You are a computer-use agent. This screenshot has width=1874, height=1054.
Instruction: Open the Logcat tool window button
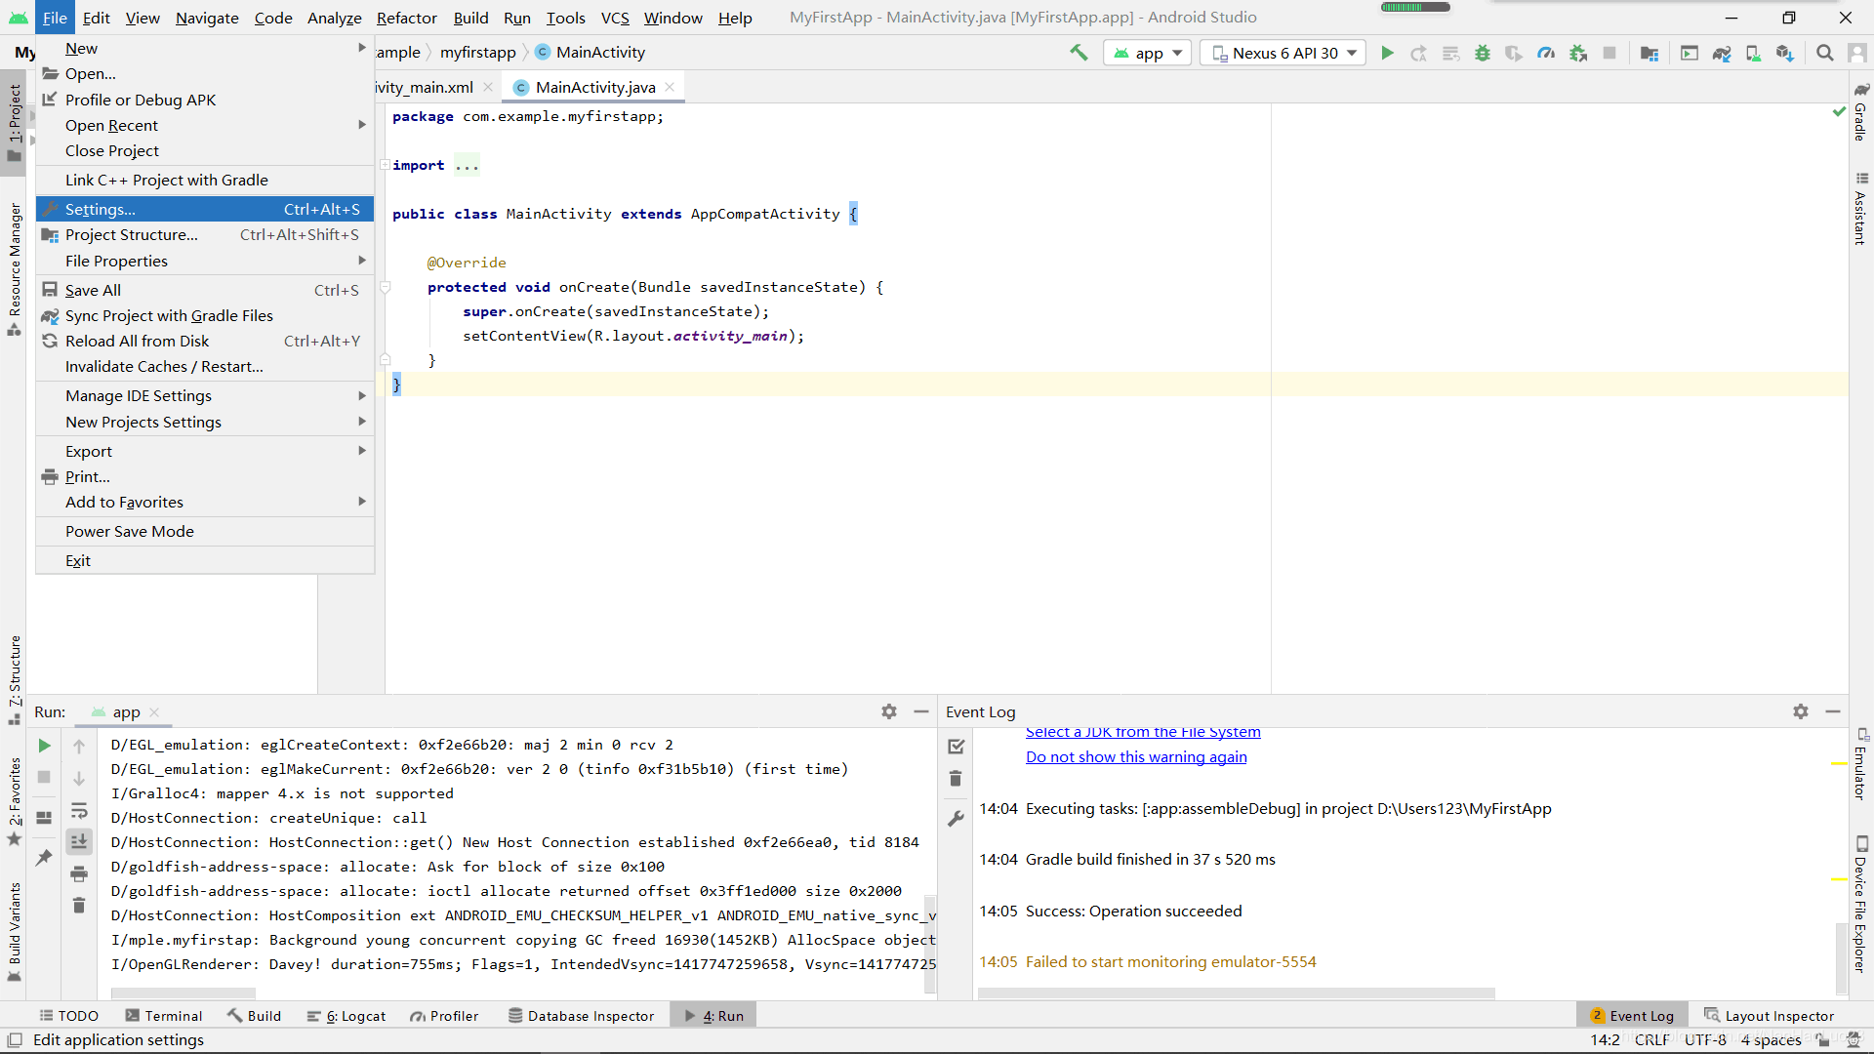point(346,1016)
